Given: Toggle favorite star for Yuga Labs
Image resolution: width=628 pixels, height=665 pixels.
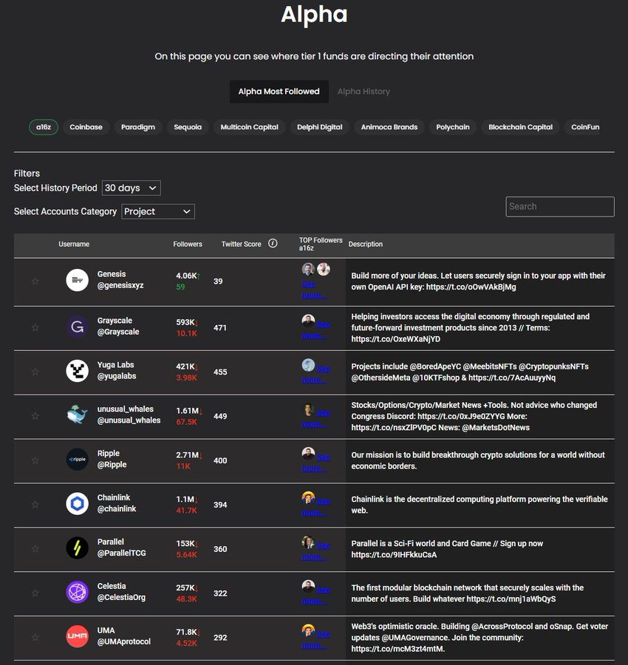Looking at the screenshot, I should tap(35, 372).
